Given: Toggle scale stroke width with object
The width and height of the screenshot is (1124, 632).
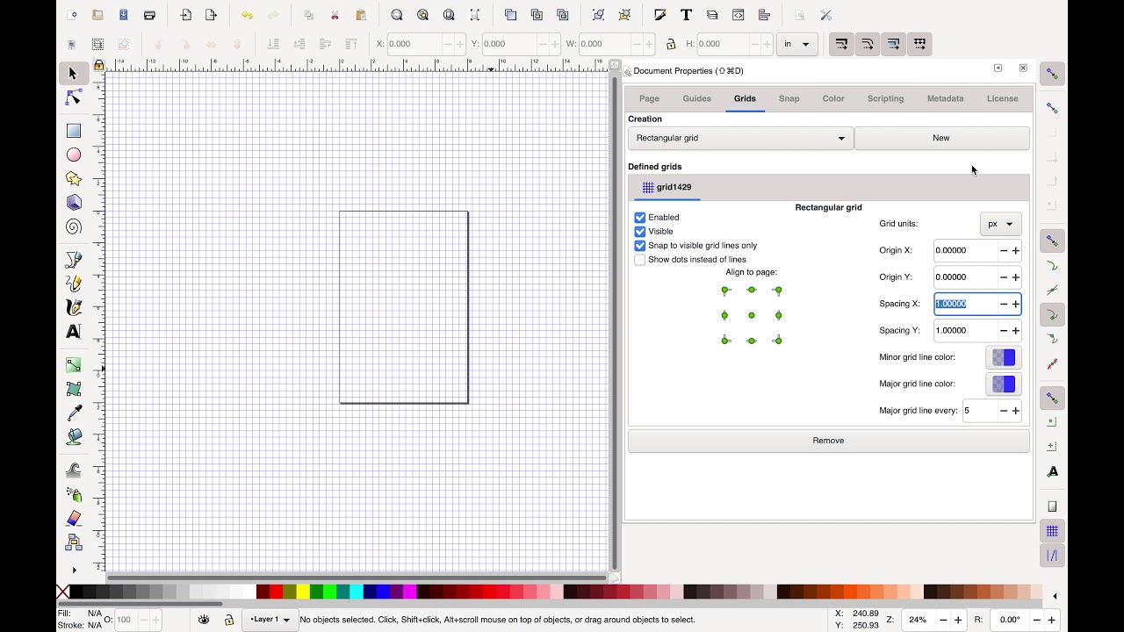Looking at the screenshot, I should pos(841,44).
